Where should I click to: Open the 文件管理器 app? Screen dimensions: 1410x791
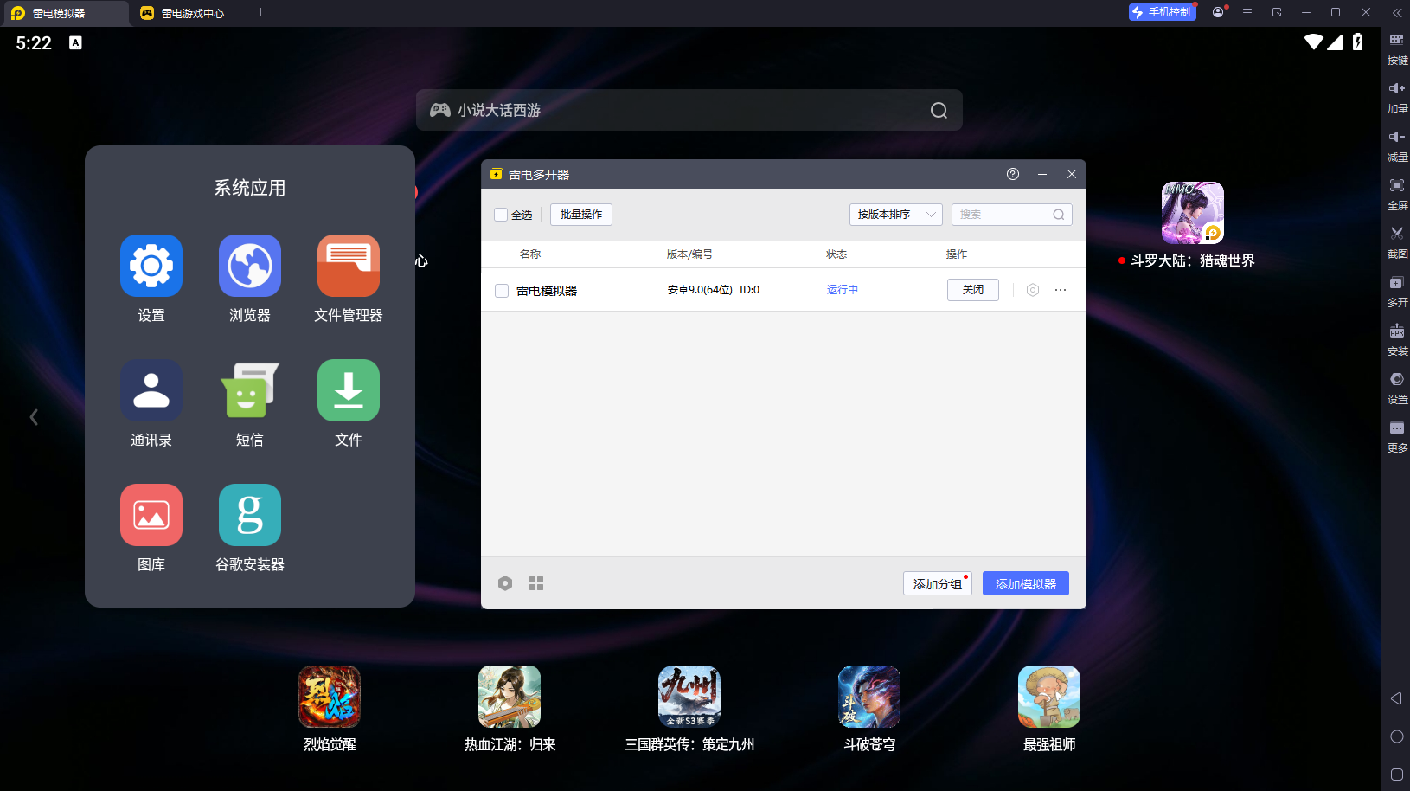(x=349, y=266)
